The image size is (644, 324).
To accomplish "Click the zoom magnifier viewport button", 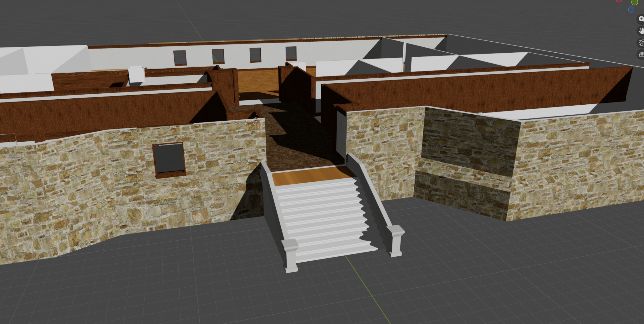I will 641,19.
